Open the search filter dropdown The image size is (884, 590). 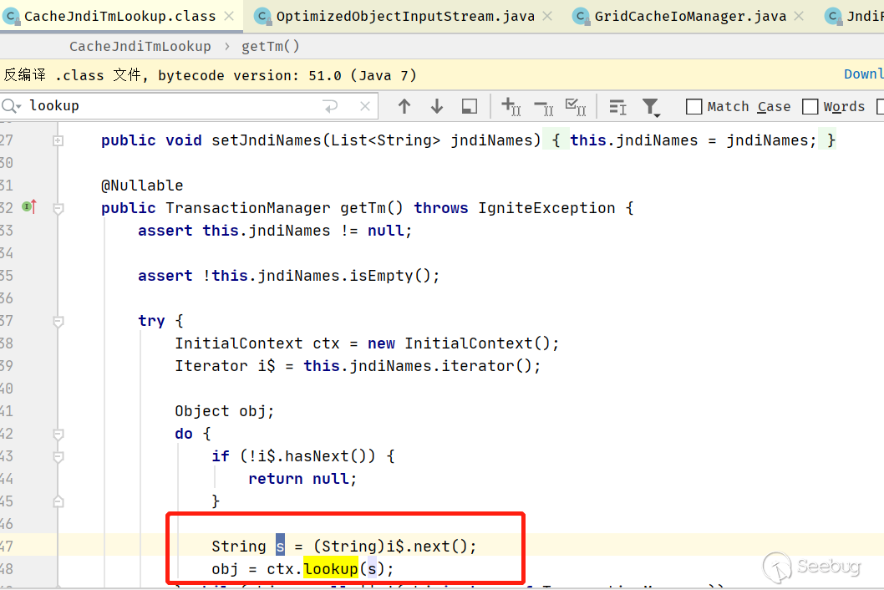tap(651, 107)
